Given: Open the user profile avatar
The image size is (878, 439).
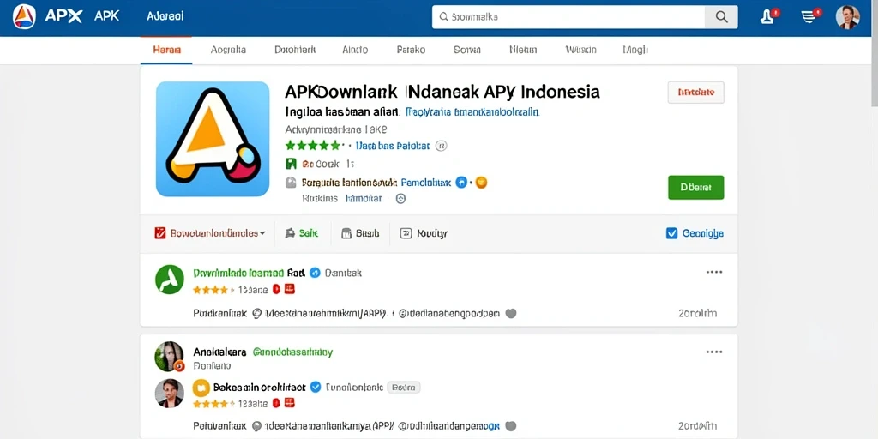Looking at the screenshot, I should [847, 17].
